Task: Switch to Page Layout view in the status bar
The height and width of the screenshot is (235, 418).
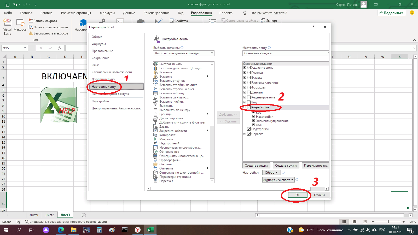Action: pos(355,222)
